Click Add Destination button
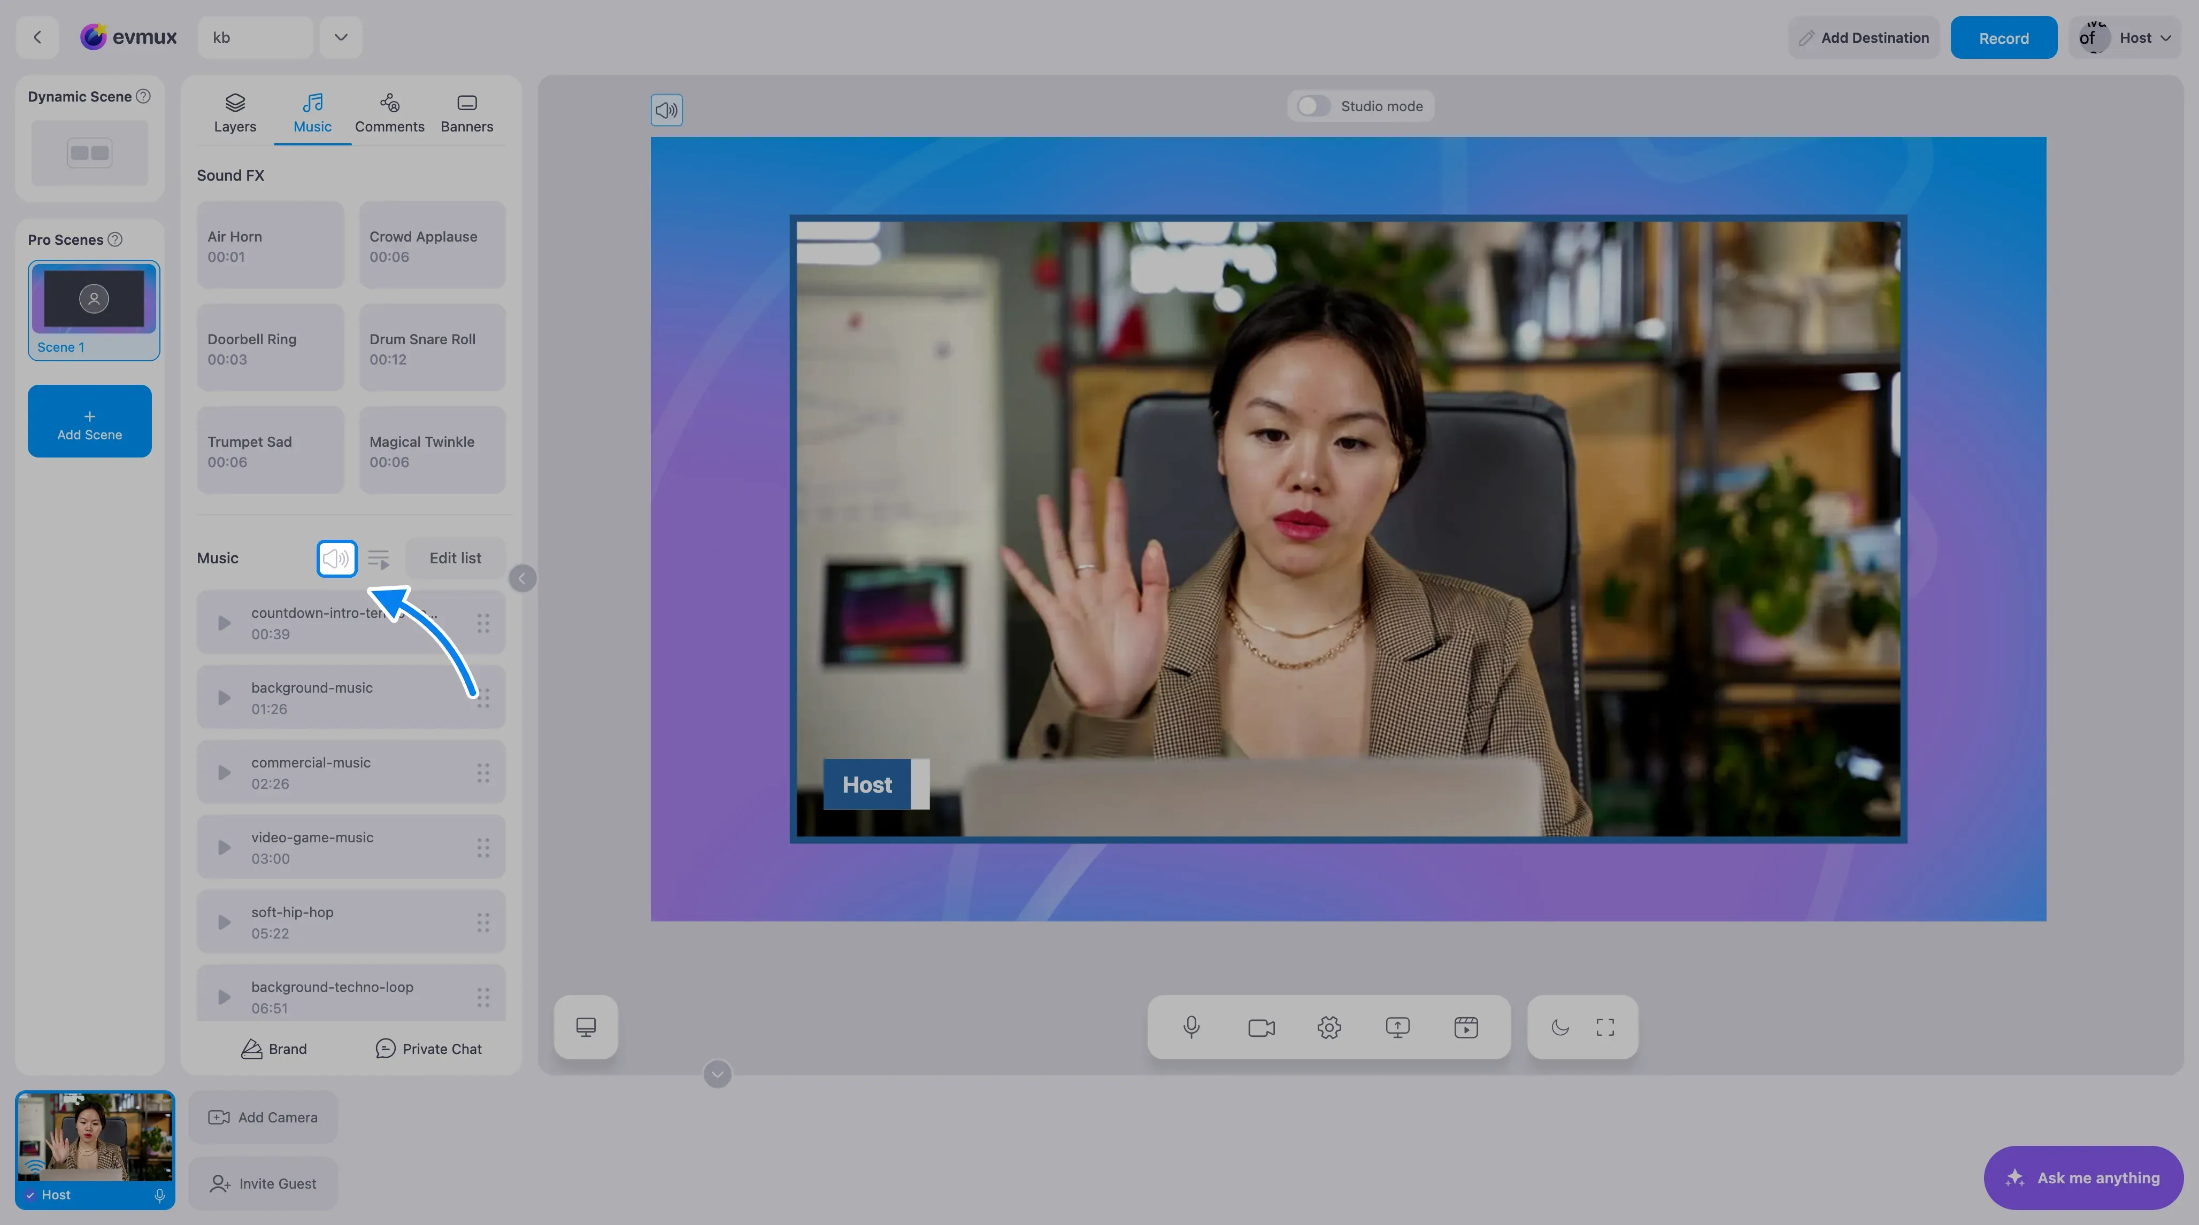This screenshot has width=2199, height=1225. (1864, 37)
